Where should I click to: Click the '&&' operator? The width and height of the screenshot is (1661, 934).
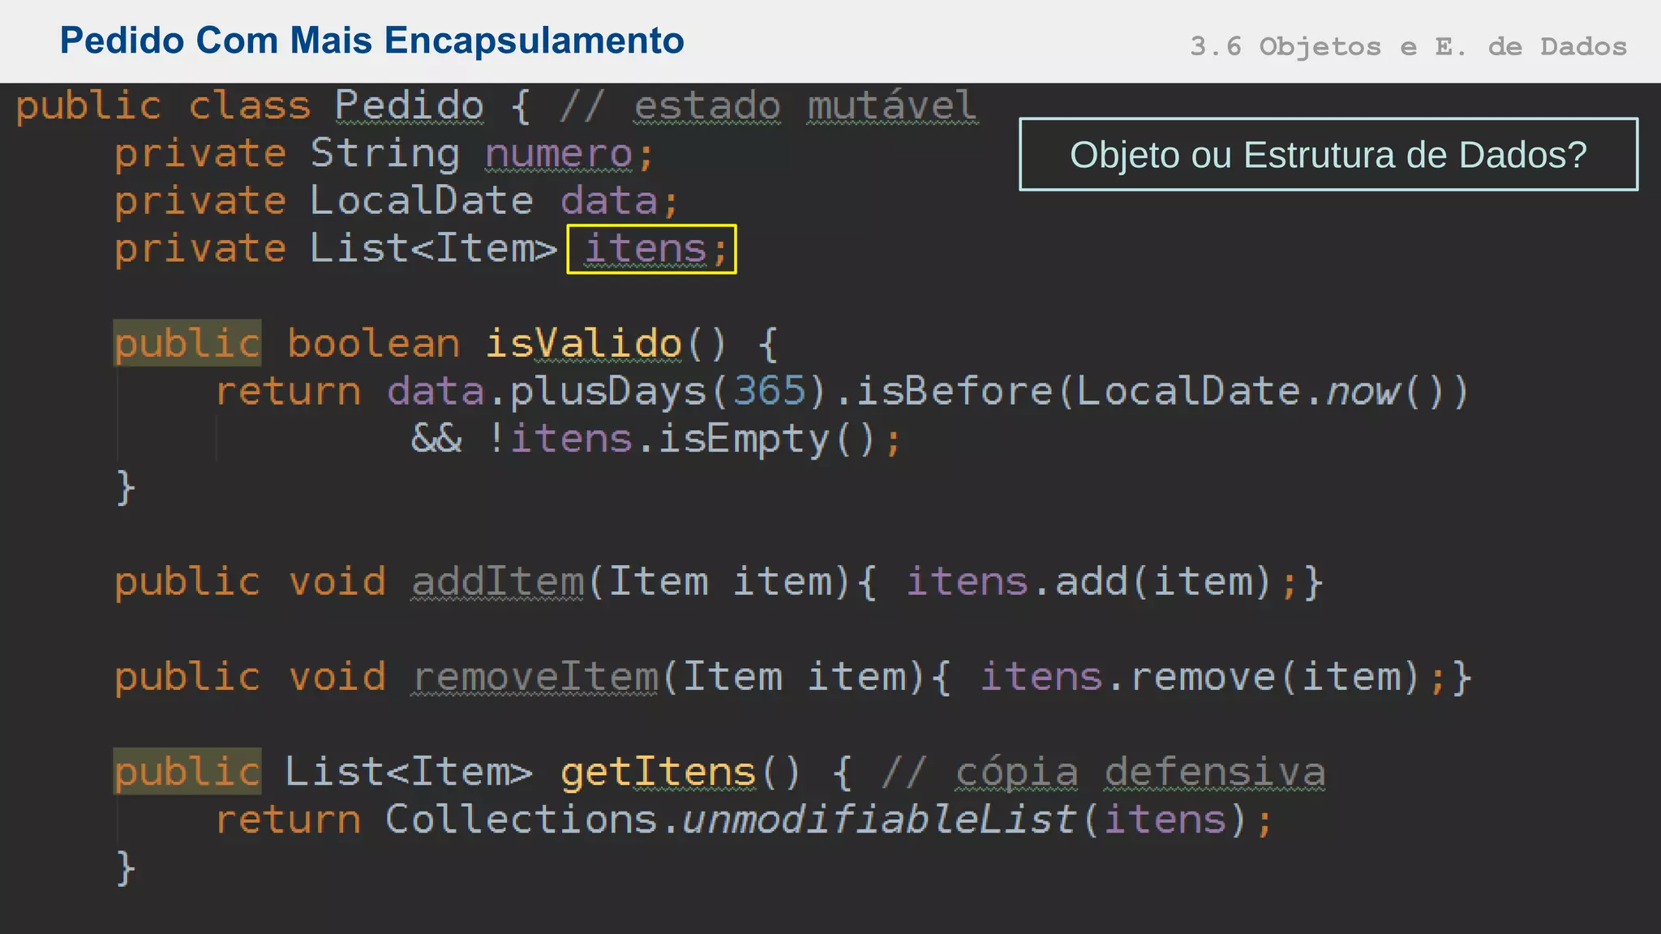(436, 439)
